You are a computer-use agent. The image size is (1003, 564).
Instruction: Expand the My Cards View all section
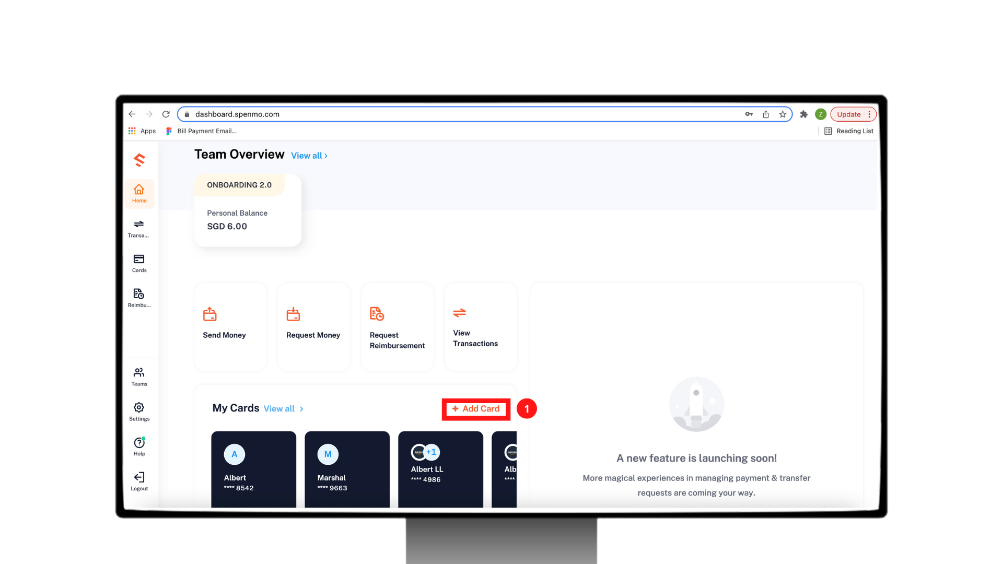click(279, 408)
